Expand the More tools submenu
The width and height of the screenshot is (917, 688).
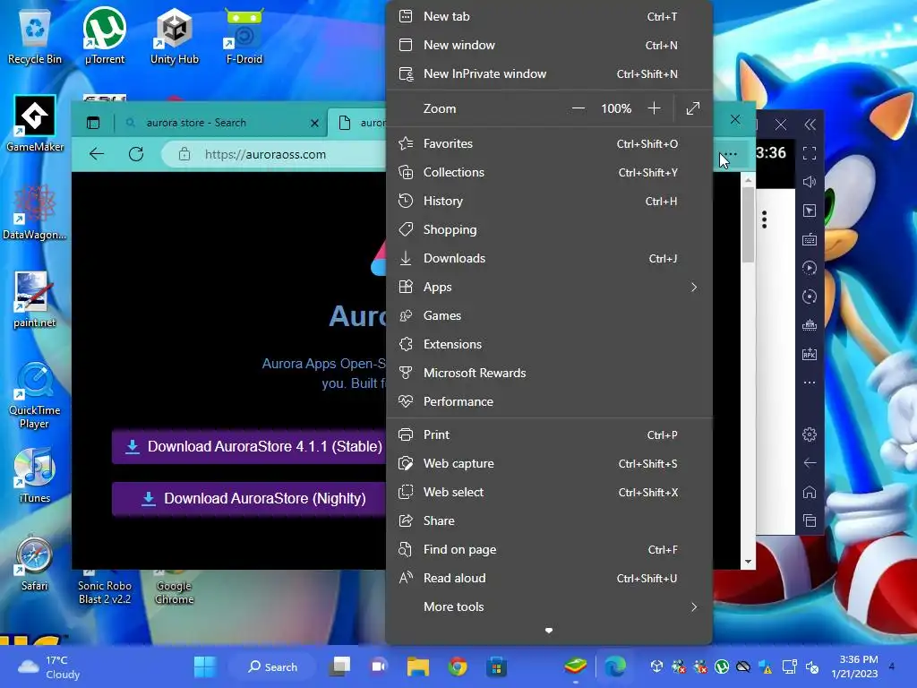click(x=549, y=606)
